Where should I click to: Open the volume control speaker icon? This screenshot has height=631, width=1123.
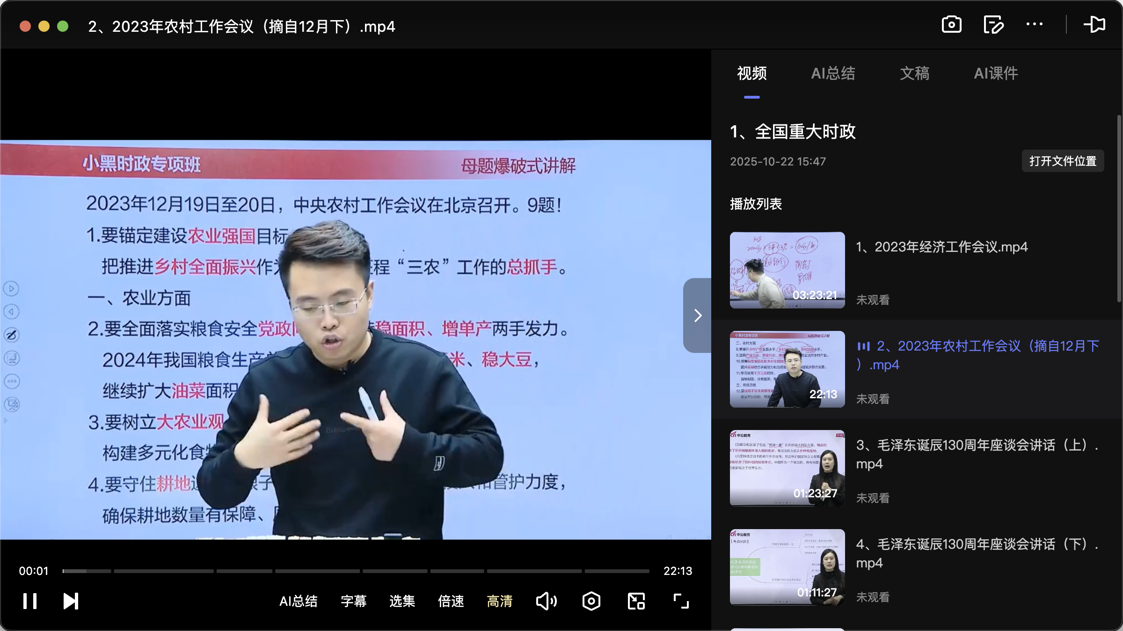click(546, 602)
